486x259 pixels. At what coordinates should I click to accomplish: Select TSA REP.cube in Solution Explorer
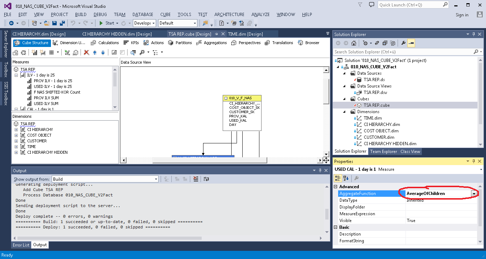[377, 105]
